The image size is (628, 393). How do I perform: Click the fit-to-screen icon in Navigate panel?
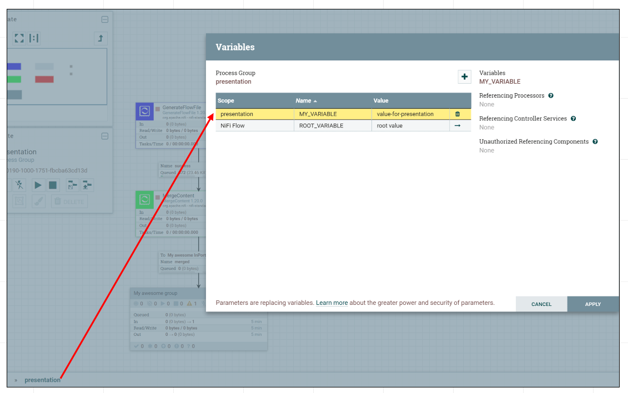pos(19,38)
